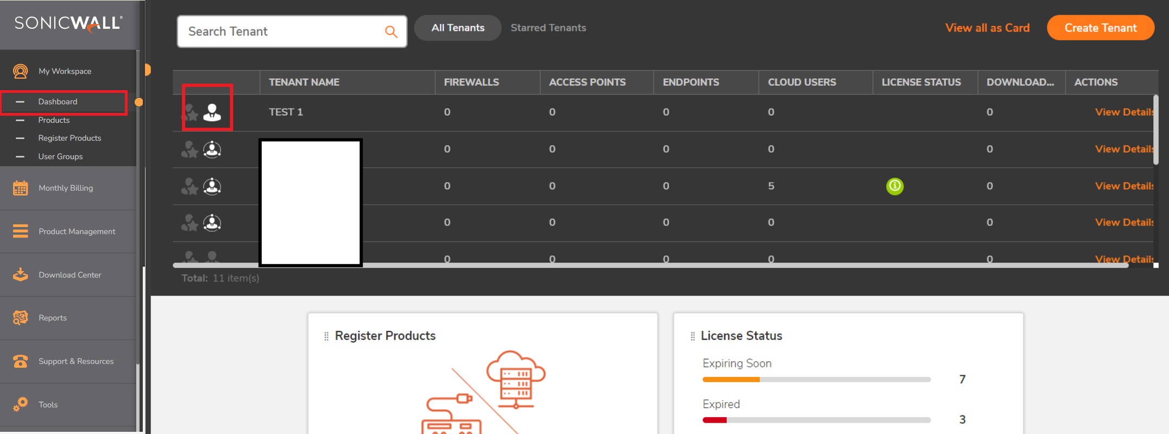1169x434 pixels.
Task: Sort by CLOUD USERS column header
Action: (x=802, y=82)
